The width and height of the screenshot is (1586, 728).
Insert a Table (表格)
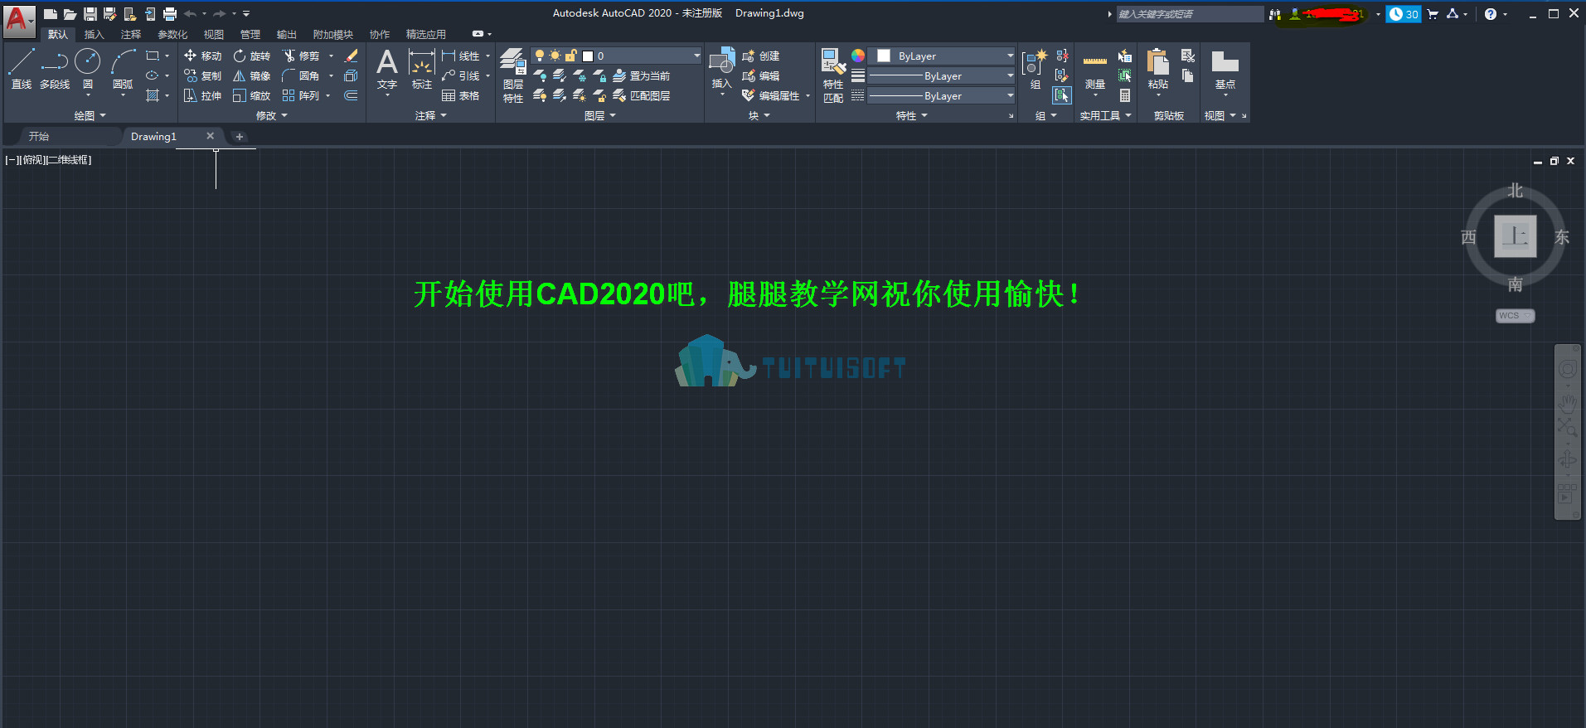click(x=461, y=95)
